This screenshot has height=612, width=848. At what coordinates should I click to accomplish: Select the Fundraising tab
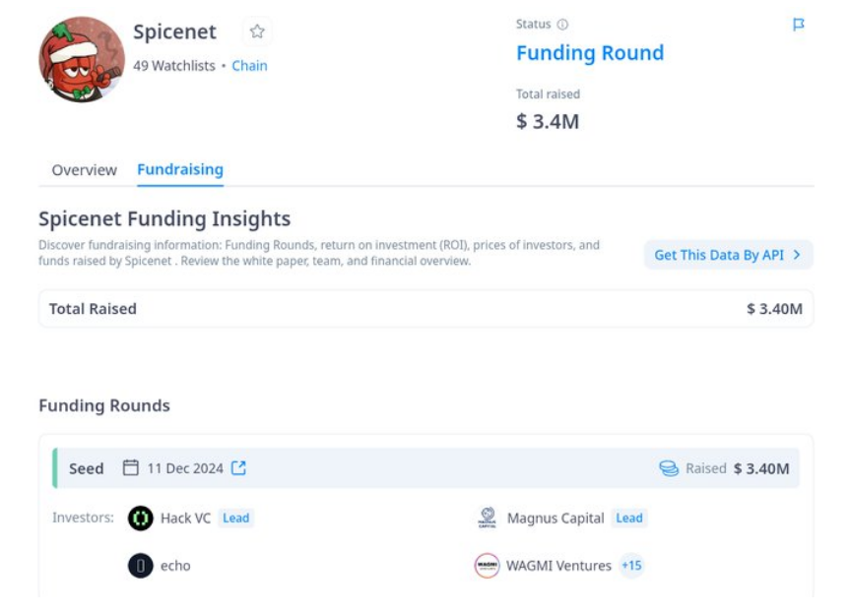point(180,170)
